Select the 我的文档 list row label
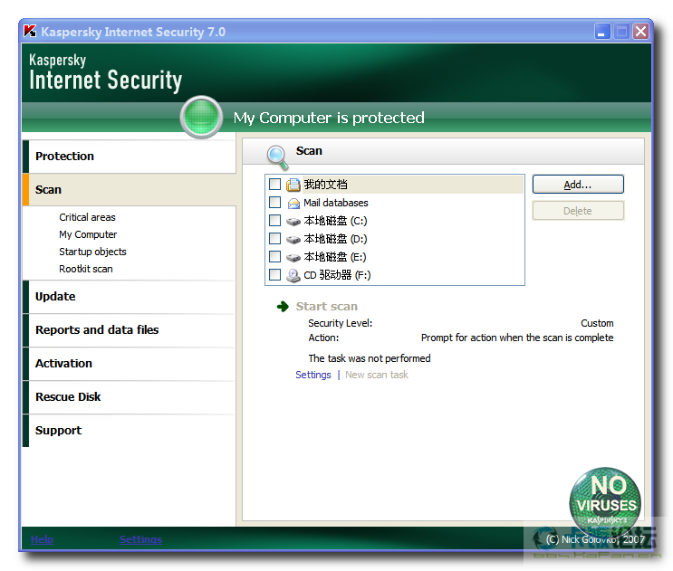The height and width of the screenshot is (571, 673). point(325,185)
